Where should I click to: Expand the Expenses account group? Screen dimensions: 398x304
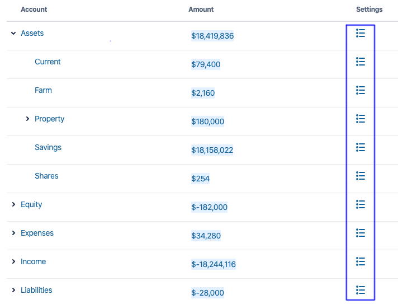coord(13,233)
